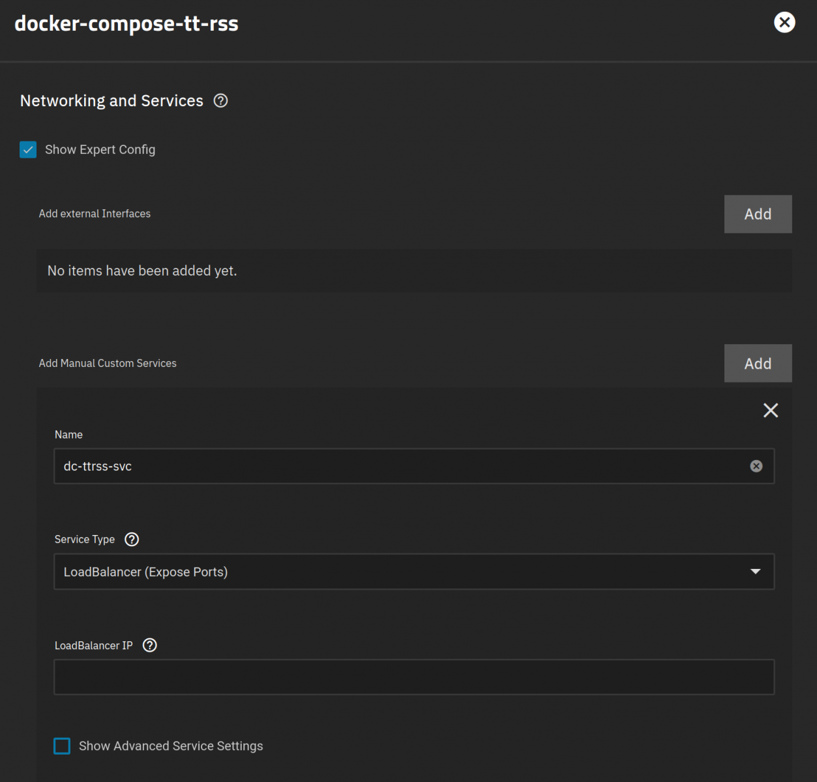Click the Show Advanced Service Settings label
The height and width of the screenshot is (782, 817).
[171, 746]
